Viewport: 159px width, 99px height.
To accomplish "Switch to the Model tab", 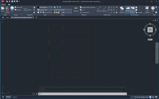I will (x=8, y=97).
